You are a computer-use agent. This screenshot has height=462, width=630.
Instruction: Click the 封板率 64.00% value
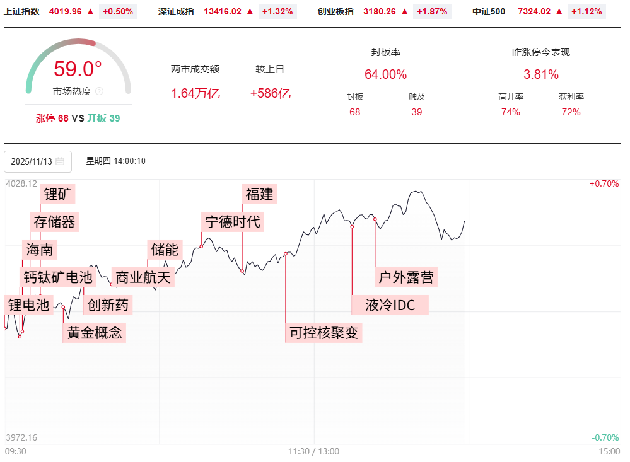pyautogui.click(x=385, y=74)
